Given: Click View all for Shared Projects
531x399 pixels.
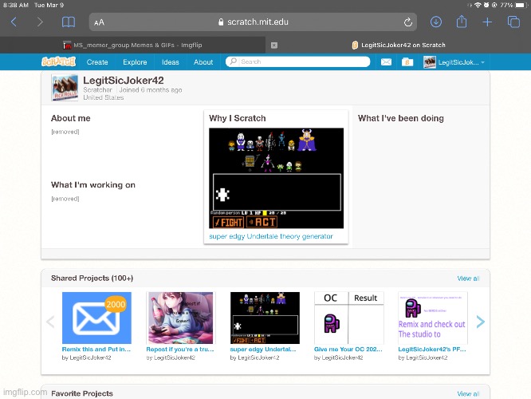Looking at the screenshot, I should click(468, 279).
